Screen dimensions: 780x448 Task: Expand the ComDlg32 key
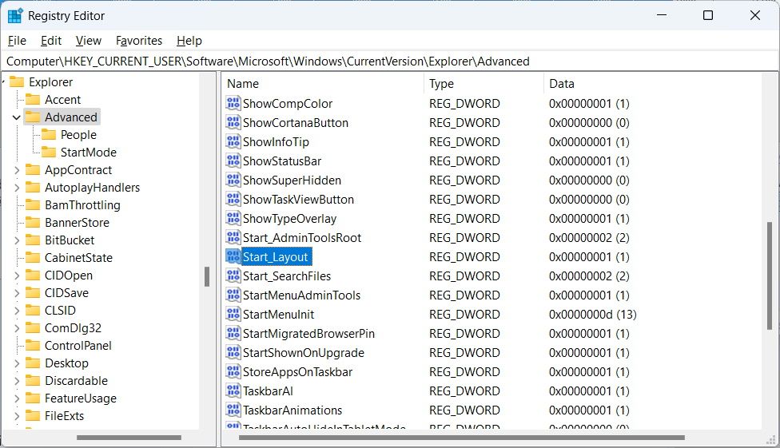coord(17,327)
